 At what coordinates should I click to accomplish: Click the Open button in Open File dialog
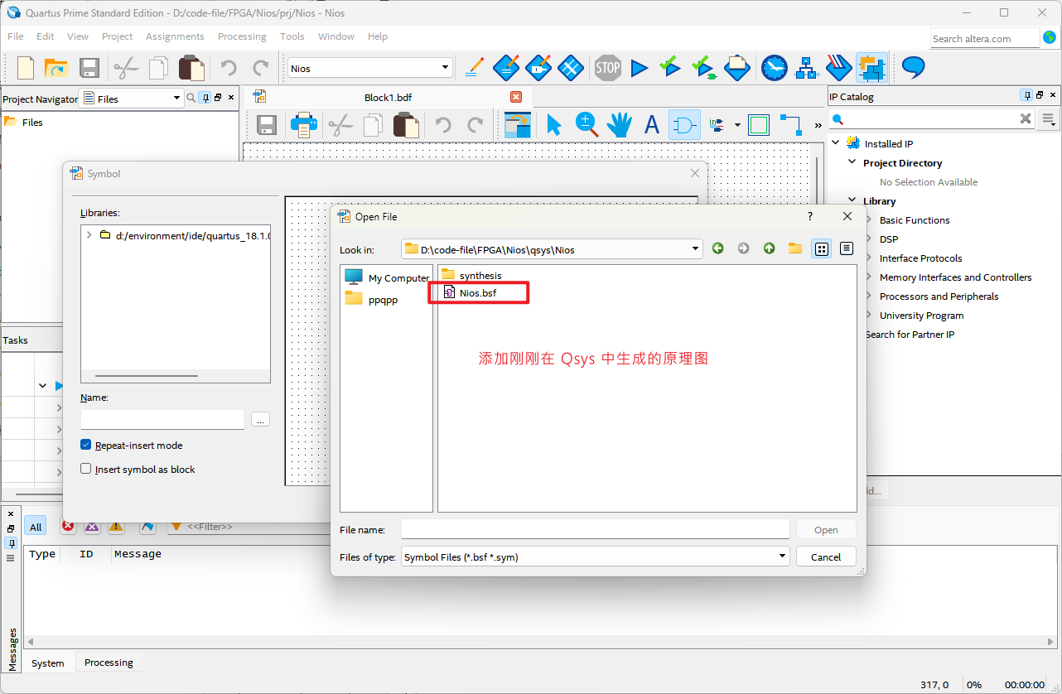click(x=826, y=530)
